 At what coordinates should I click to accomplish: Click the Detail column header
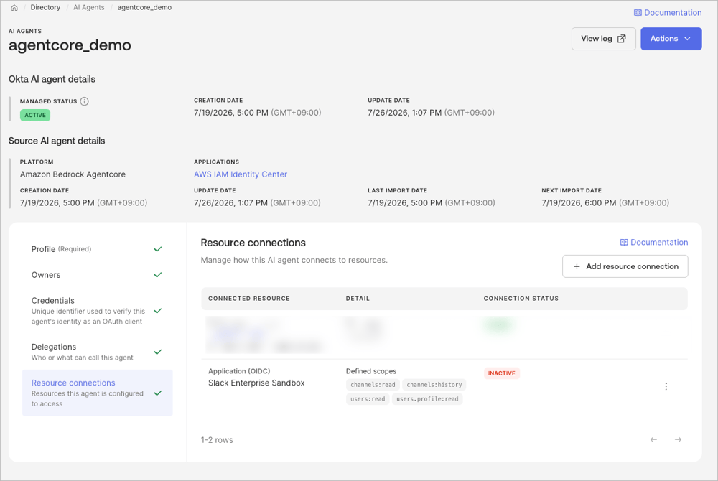tap(358, 299)
